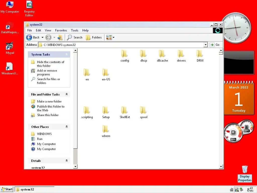Open Search in the toolbar
The image size is (257, 193).
click(x=75, y=37)
